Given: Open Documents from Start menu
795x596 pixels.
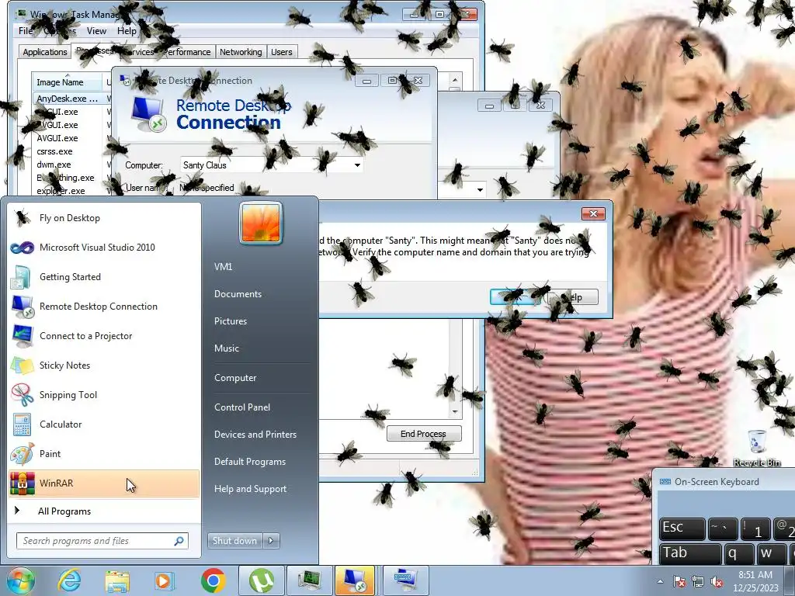Looking at the screenshot, I should 238,294.
